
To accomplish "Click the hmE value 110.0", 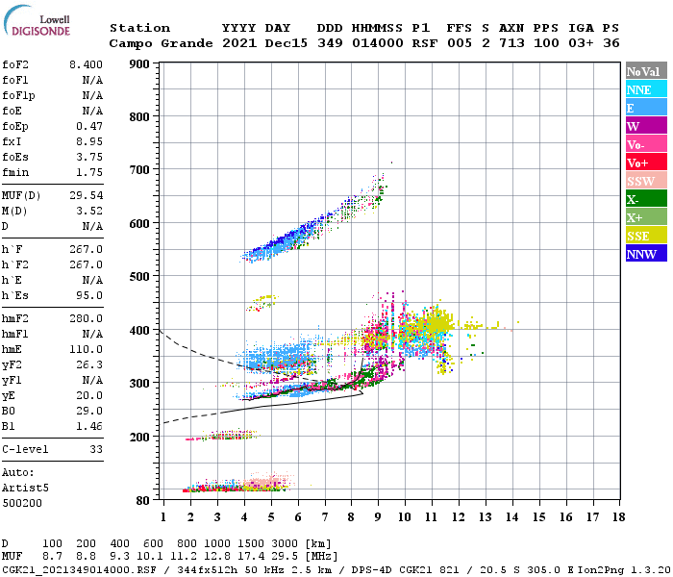I will (x=86, y=349).
